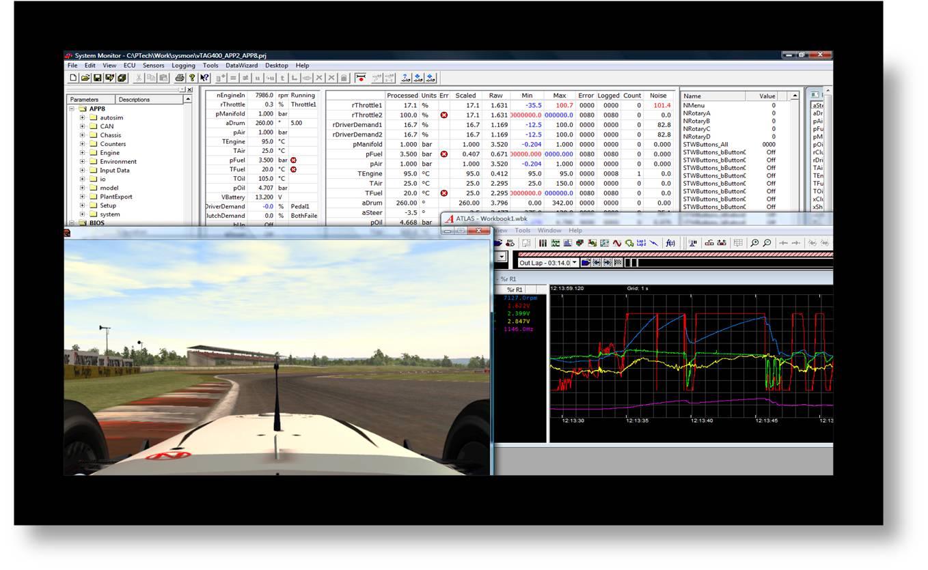Click red error icon in rThrottle2 row
This screenshot has height=570, width=928.
(x=443, y=115)
